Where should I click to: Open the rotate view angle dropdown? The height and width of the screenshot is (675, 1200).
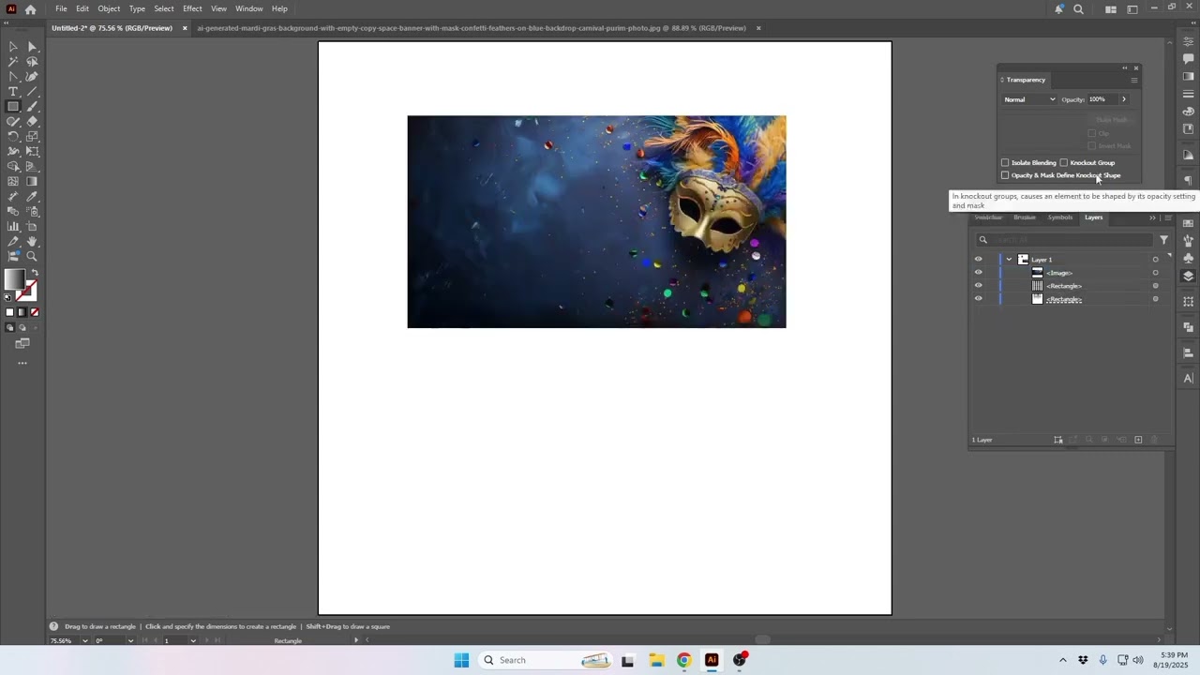(130, 640)
